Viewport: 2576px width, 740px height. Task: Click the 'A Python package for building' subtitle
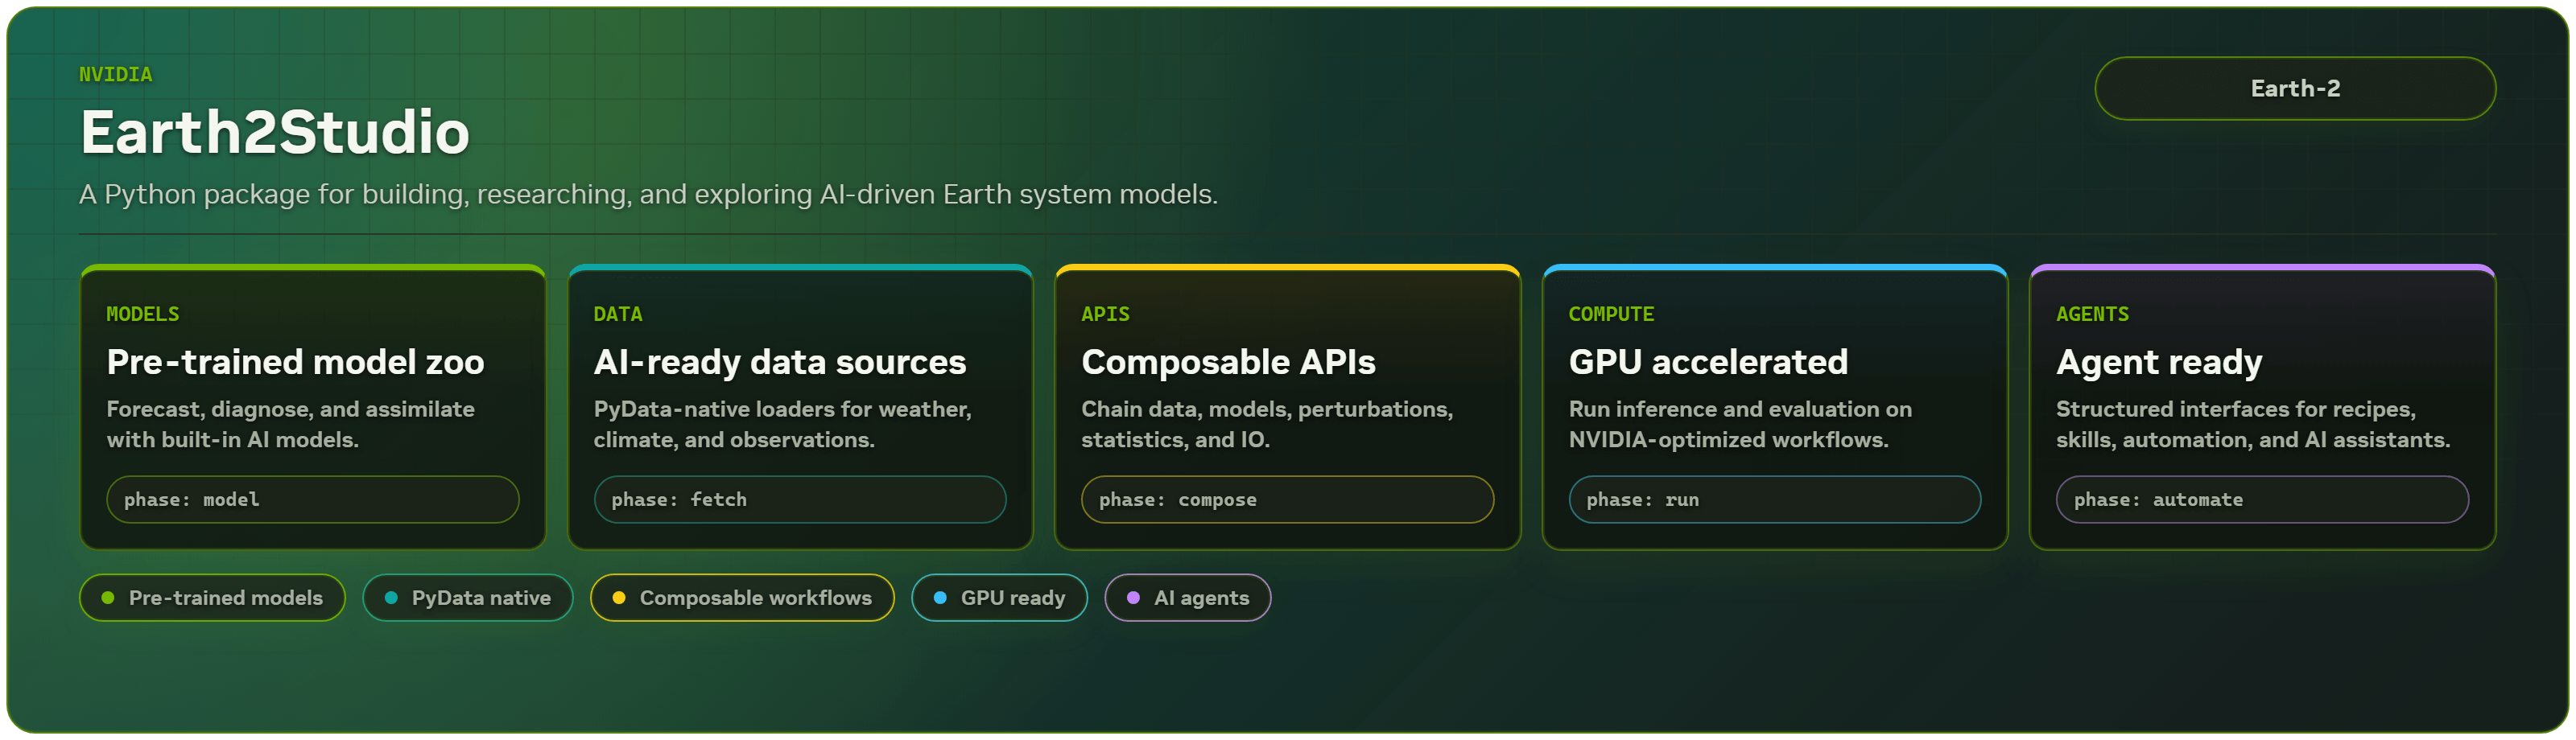[x=648, y=194]
